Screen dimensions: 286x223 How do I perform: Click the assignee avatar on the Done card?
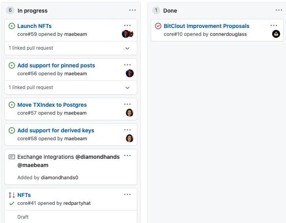point(276,34)
